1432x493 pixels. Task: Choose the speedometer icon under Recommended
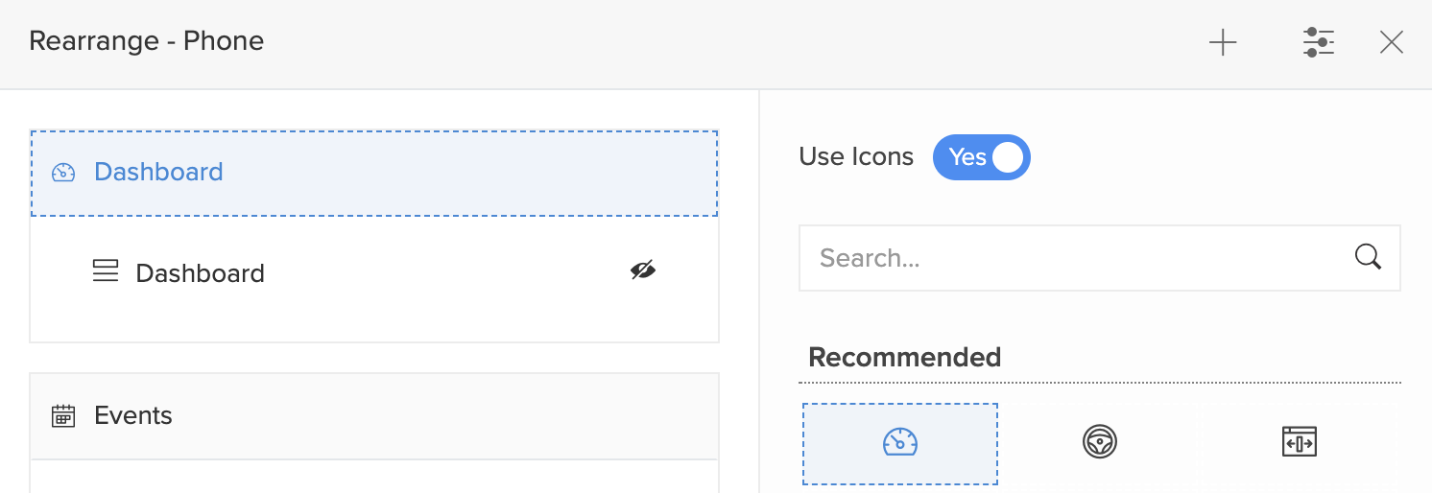pos(900,442)
